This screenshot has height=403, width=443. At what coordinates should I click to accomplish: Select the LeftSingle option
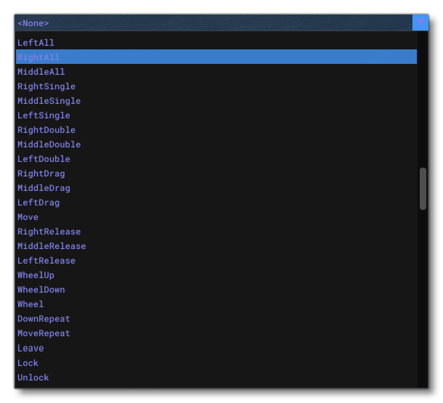(44, 115)
